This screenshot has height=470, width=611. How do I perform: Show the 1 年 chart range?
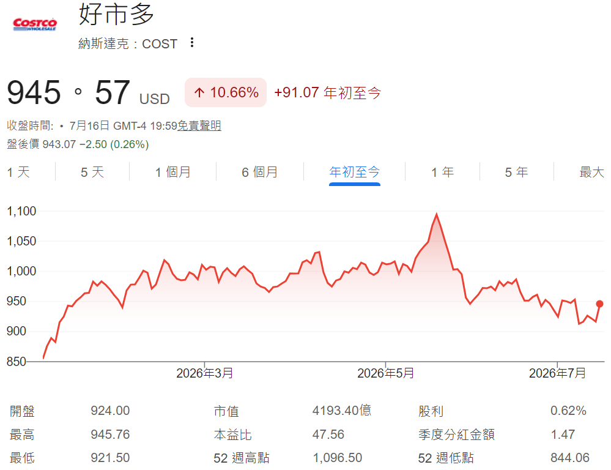443,172
